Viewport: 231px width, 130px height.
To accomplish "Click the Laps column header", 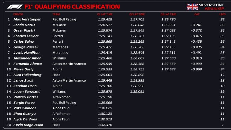I will point(222,14).
